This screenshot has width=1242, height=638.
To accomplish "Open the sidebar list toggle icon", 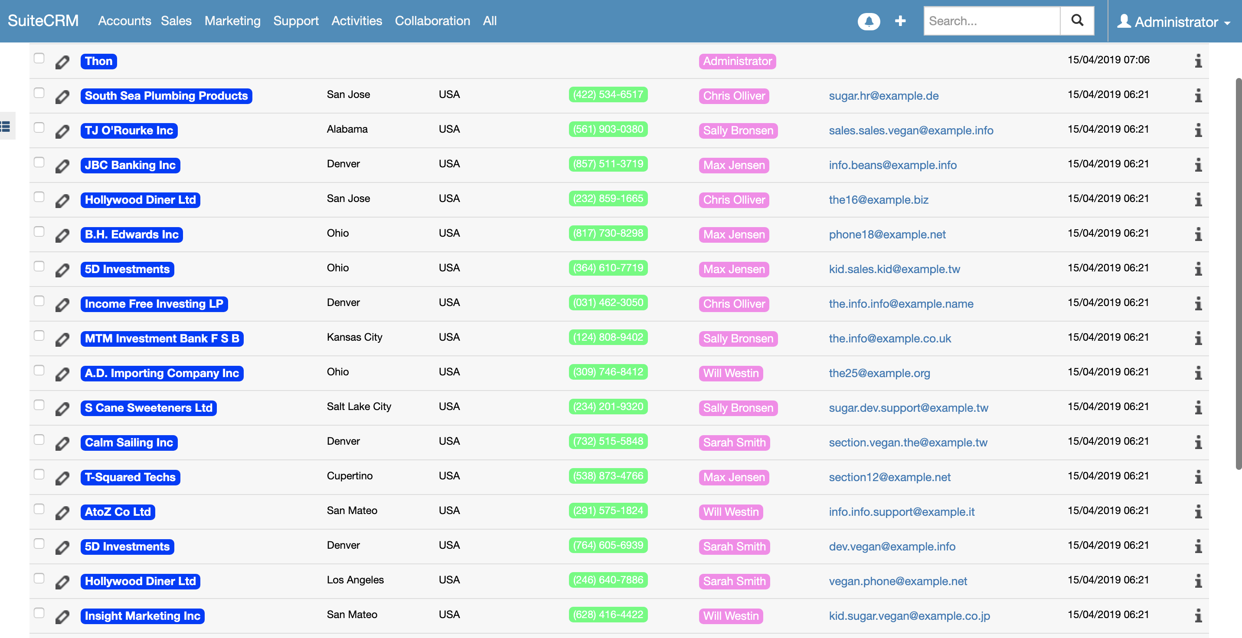I will click(x=6, y=126).
